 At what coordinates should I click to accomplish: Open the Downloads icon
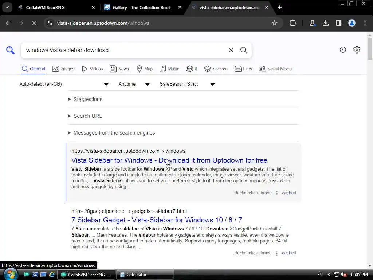(326, 23)
